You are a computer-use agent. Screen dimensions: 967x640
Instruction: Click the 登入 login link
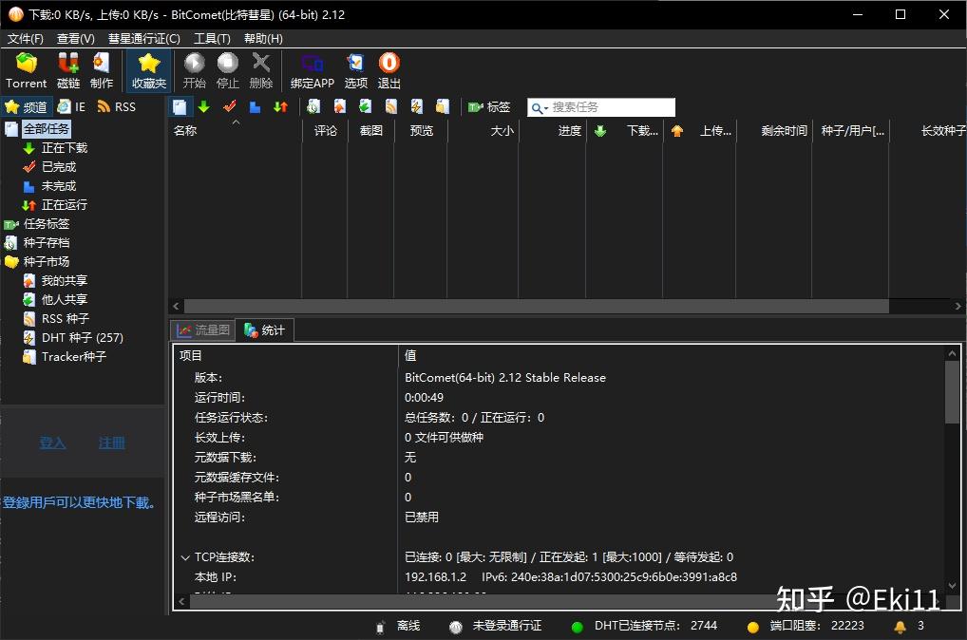click(x=52, y=442)
